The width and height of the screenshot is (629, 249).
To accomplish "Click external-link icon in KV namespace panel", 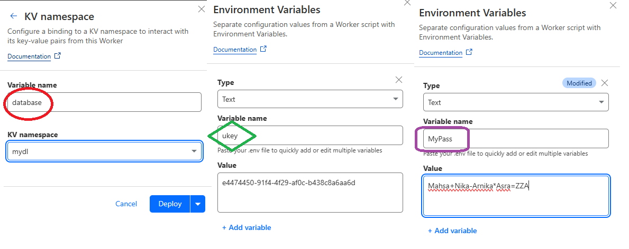I will coord(58,56).
